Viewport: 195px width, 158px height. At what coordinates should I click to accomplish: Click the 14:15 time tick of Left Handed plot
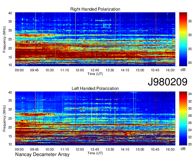(x=125, y=149)
